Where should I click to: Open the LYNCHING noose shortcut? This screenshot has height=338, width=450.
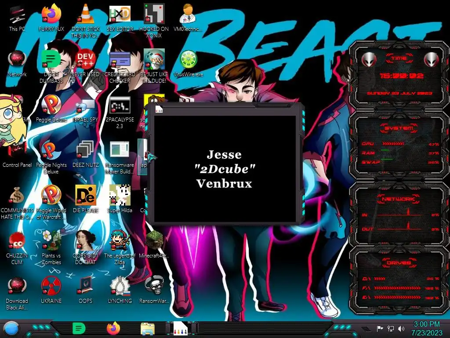point(120,290)
